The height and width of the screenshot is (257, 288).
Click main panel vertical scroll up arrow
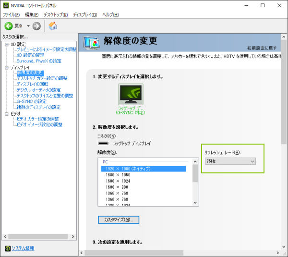(x=284, y=37)
